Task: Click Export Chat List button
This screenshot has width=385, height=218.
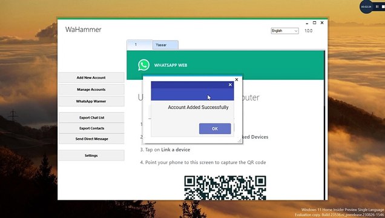Action: (91, 117)
